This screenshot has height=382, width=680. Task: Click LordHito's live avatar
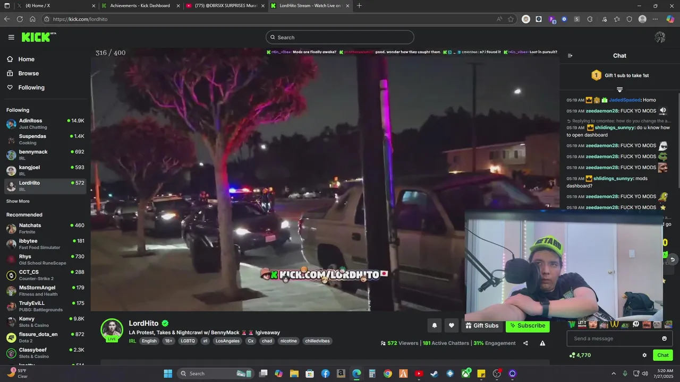[112, 329]
